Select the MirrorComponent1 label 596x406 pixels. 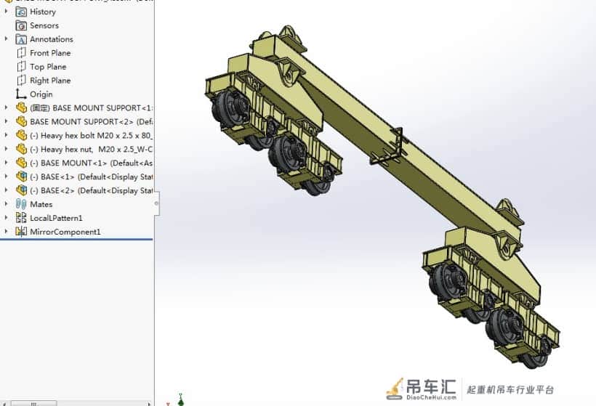pos(65,232)
